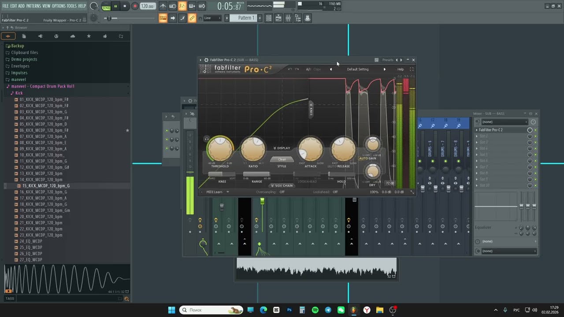This screenshot has height=317, width=564.
Task: Open the TOOLS menu
Action: point(71,6)
